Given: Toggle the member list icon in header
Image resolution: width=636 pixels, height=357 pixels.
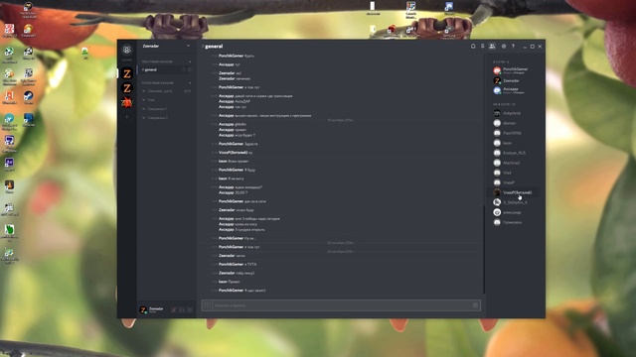Looking at the screenshot, I should point(492,47).
